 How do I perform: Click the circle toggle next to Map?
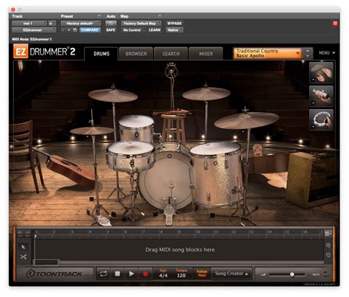pos(160,16)
